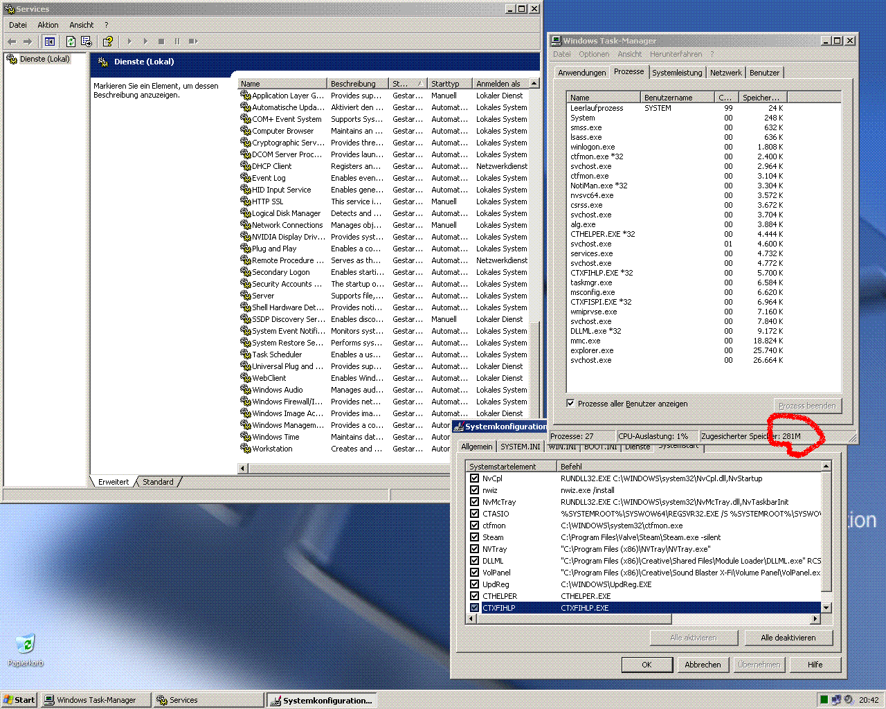This screenshot has width=886, height=709.
Task: Sort services by Starttyp column
Action: tap(449, 84)
